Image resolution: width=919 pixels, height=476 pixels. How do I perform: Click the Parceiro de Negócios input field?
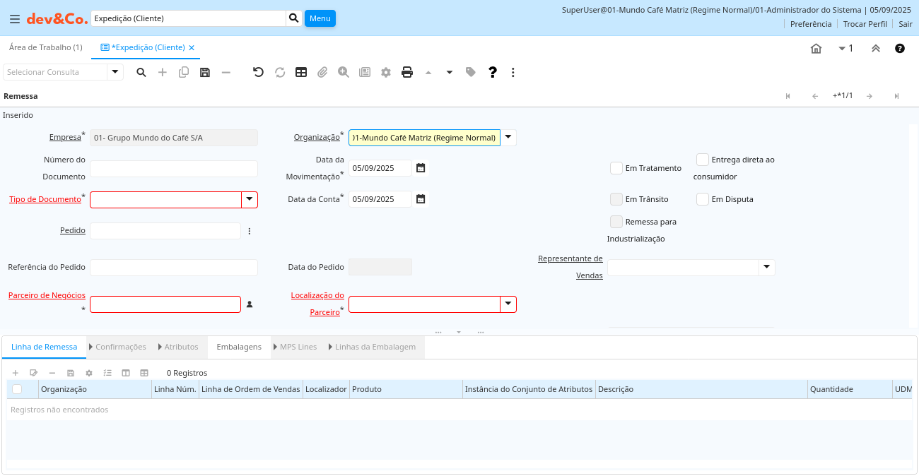tap(165, 304)
